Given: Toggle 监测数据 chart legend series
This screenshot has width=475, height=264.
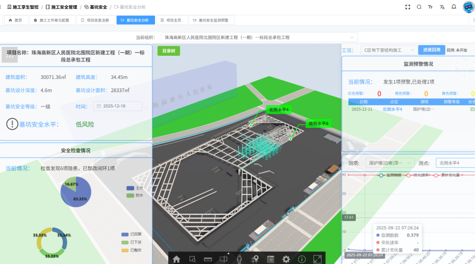Looking at the screenshot, I should point(390,175).
